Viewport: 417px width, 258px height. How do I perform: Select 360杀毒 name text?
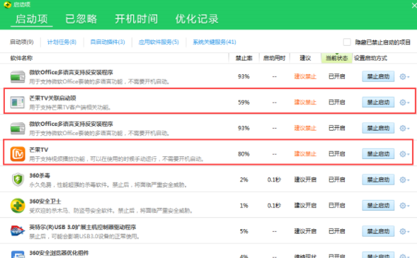coord(40,175)
